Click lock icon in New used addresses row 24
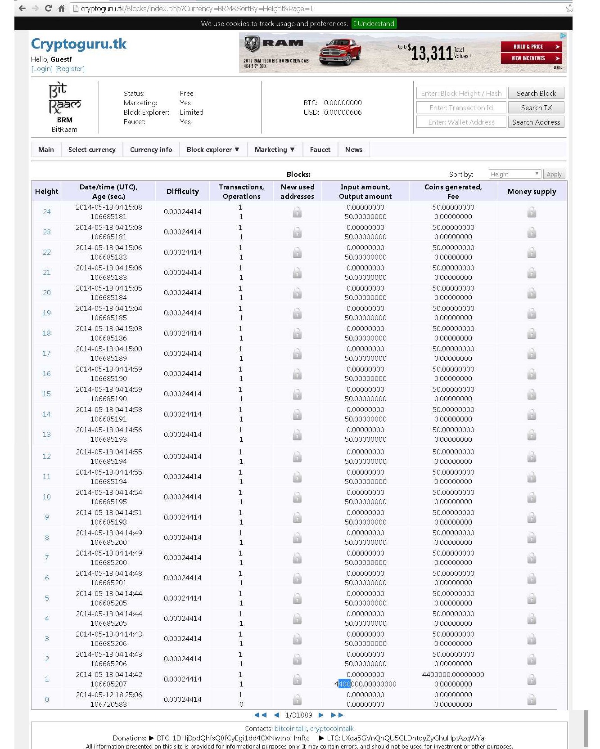This screenshot has height=749, width=600. click(x=297, y=212)
